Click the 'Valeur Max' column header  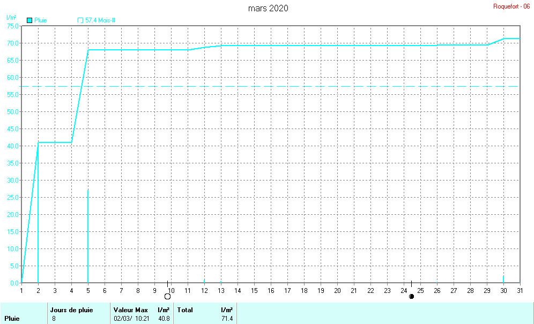pos(131,310)
